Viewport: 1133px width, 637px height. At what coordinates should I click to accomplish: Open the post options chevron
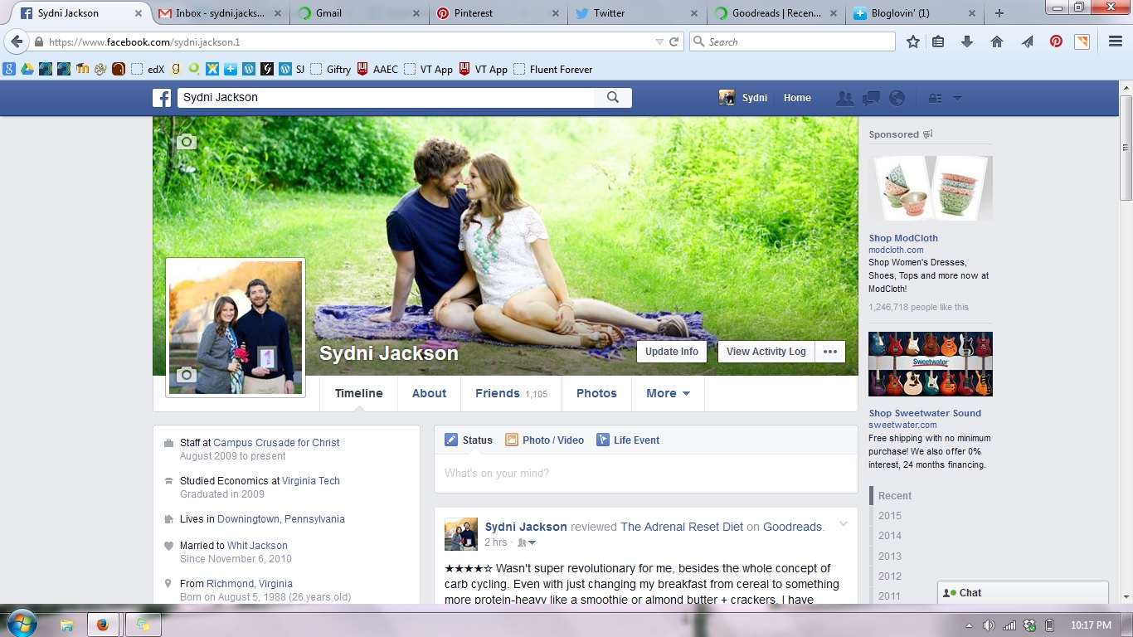point(844,523)
